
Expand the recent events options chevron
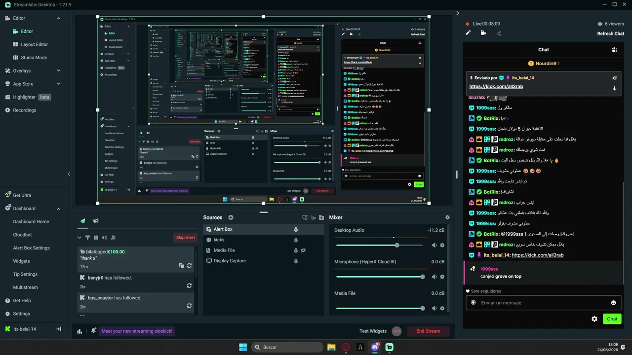79,238
